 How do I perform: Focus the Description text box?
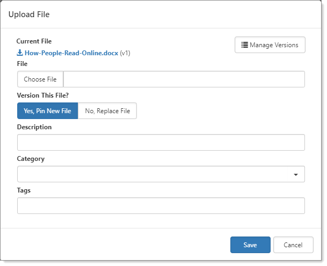[x=161, y=143]
